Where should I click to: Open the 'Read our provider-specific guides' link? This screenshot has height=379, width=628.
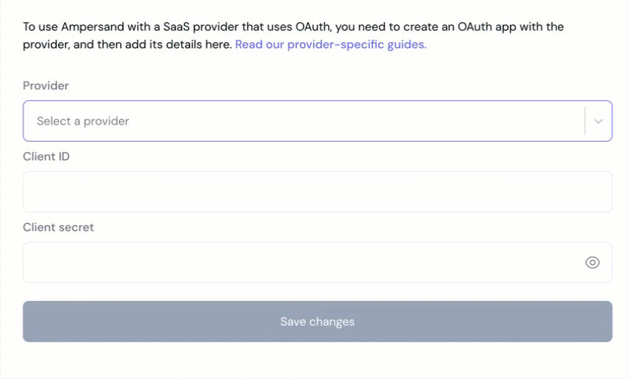tap(331, 44)
